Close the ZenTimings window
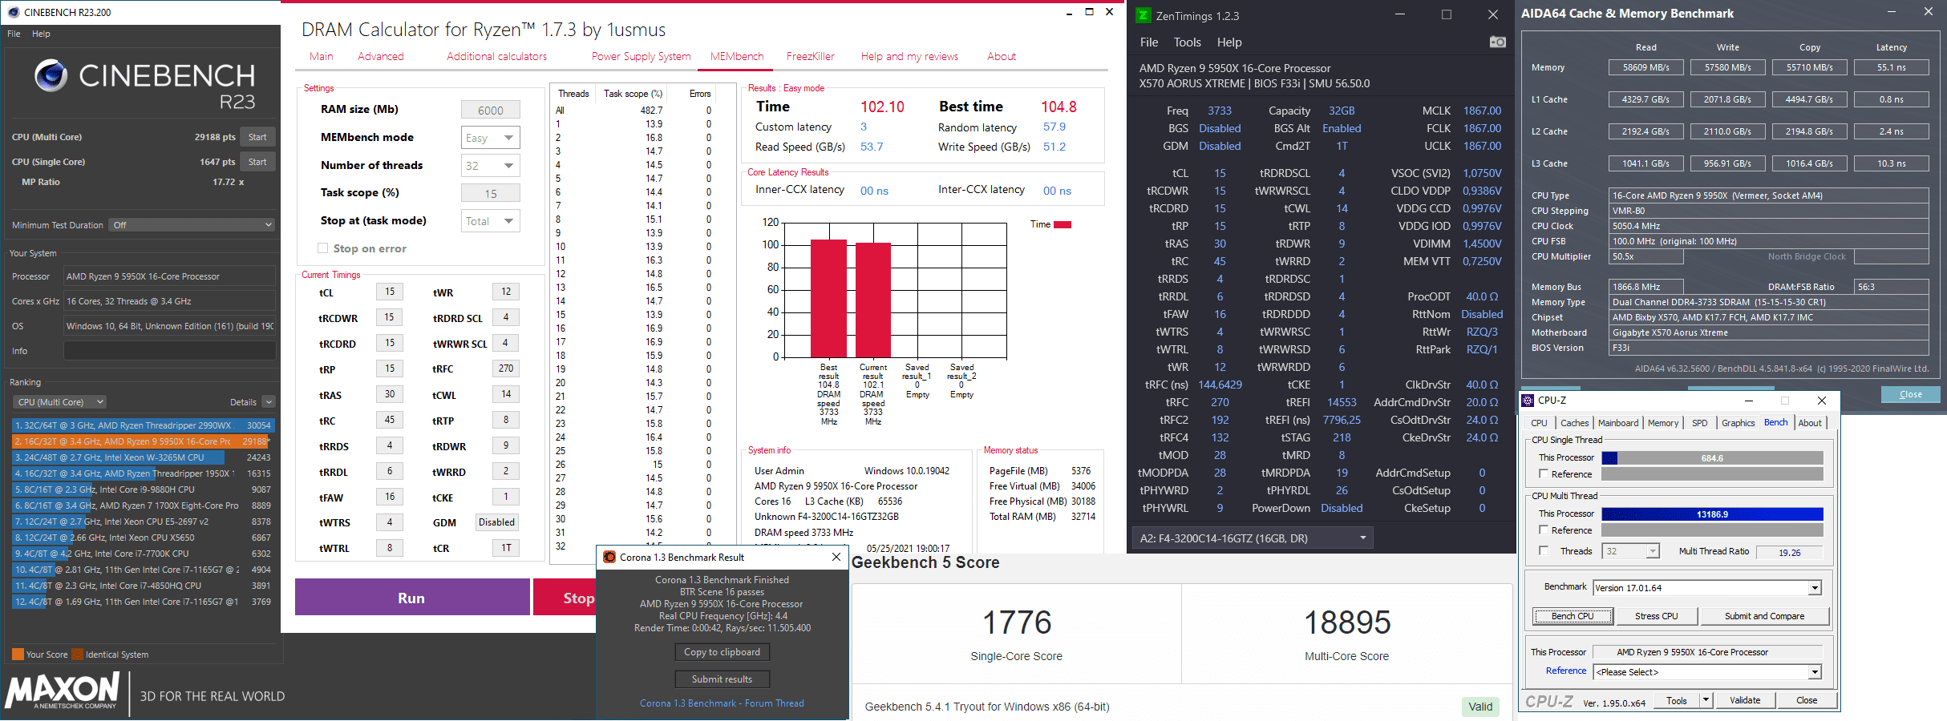 (1493, 14)
